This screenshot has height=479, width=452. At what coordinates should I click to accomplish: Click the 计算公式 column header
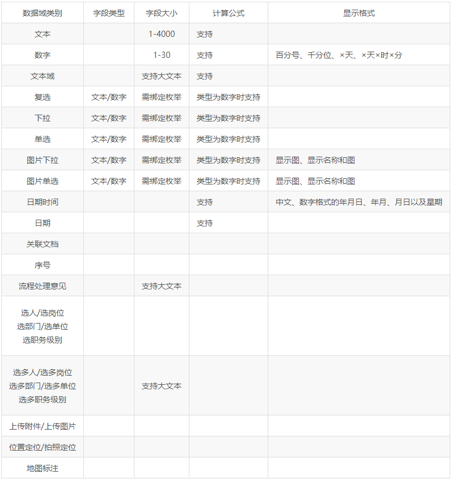[x=229, y=13]
